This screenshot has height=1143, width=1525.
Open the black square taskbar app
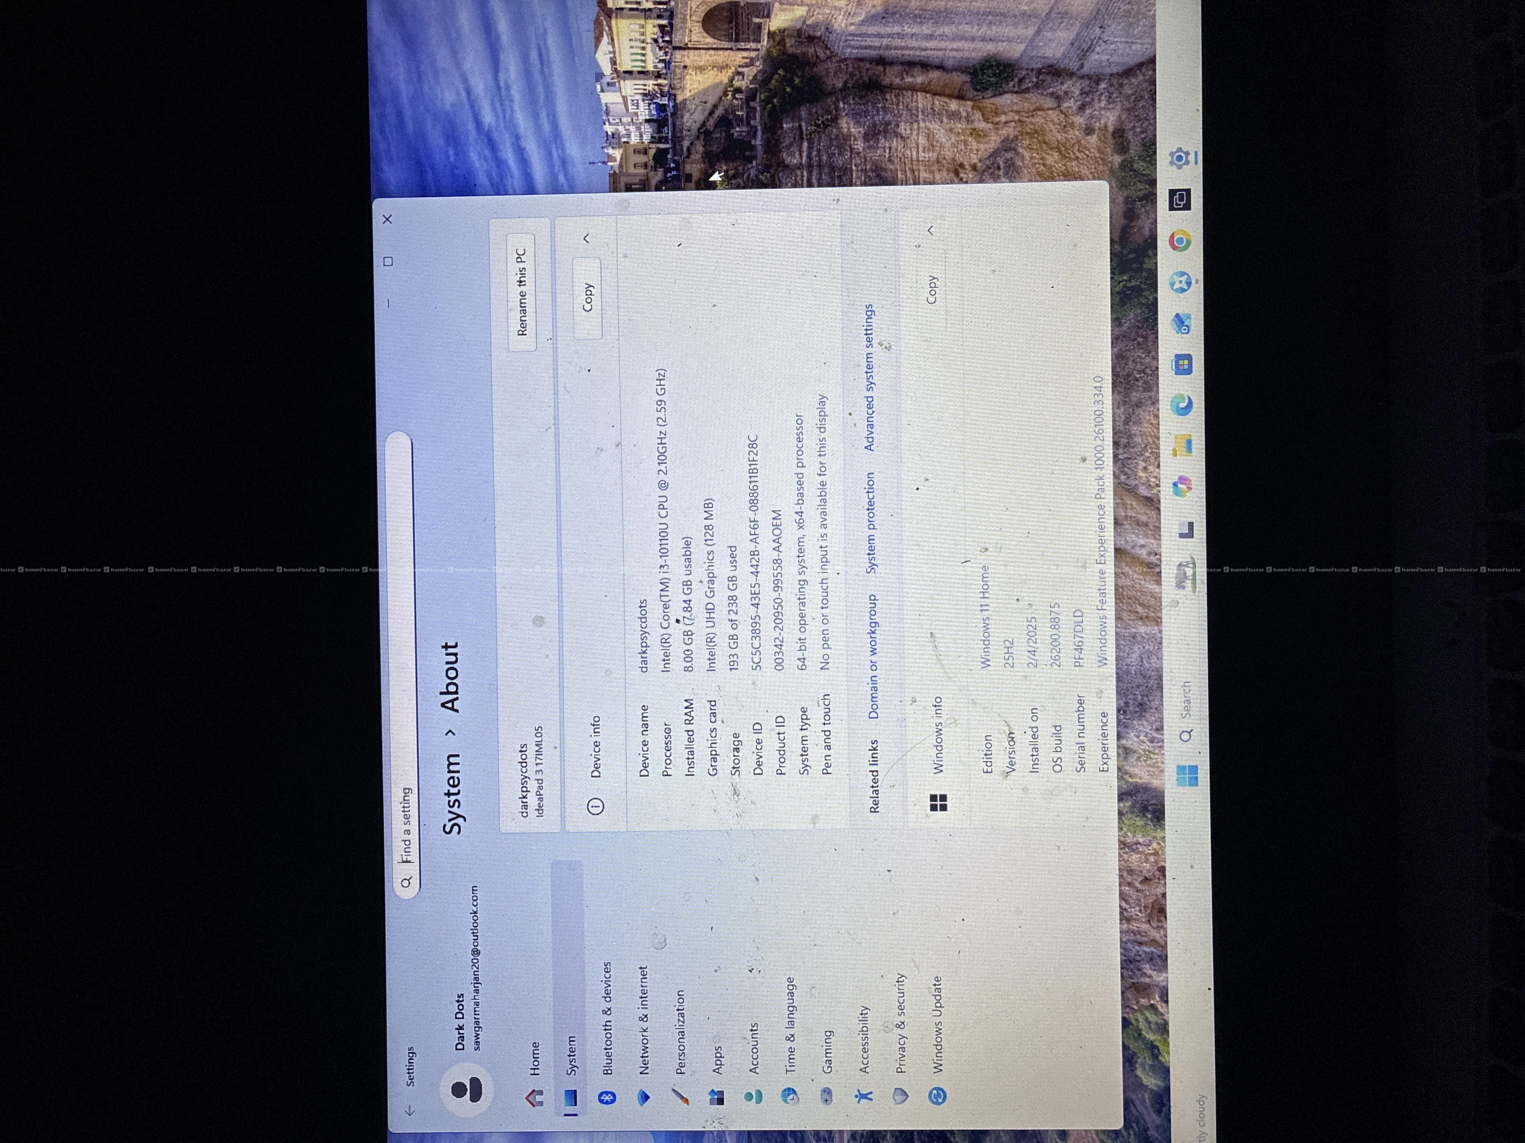(1180, 200)
